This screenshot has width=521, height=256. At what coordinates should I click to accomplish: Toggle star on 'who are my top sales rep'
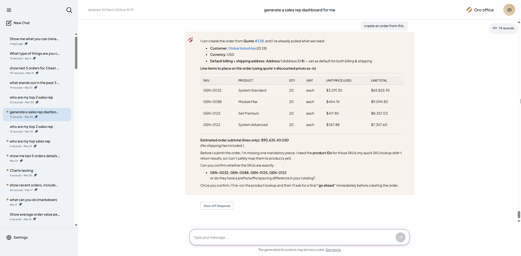(7, 141)
